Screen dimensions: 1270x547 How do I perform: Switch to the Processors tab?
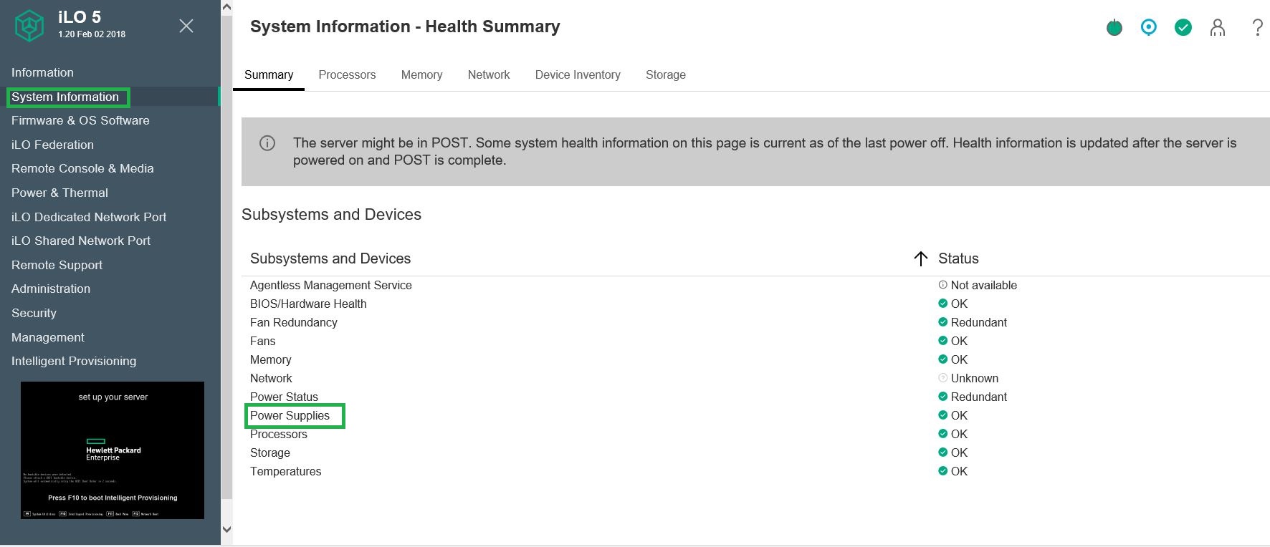[x=347, y=75]
